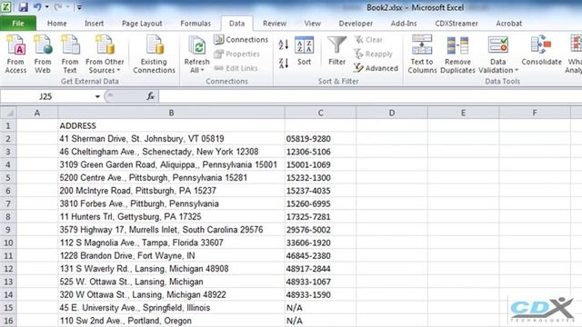This screenshot has height=327, width=582.
Task: Select column D header
Action: [x=392, y=113]
